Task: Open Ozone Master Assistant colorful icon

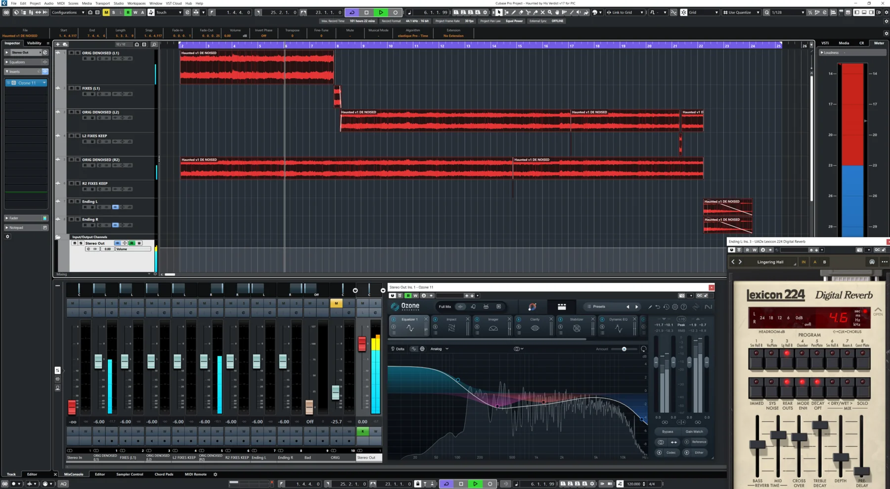Action: coord(532,307)
